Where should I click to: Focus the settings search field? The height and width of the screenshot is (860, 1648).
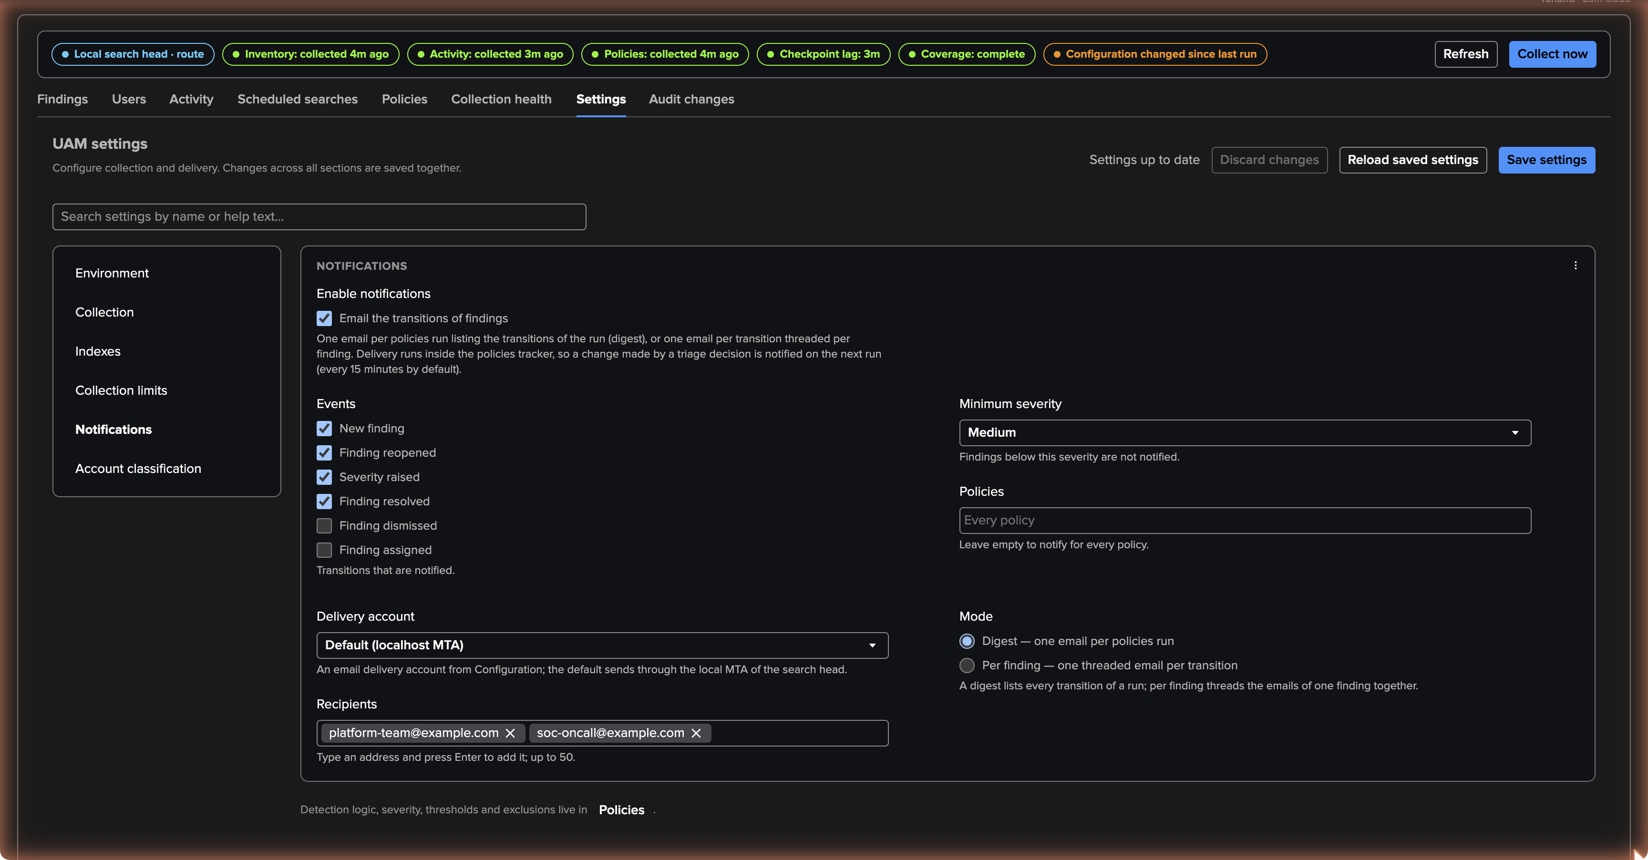coord(319,217)
